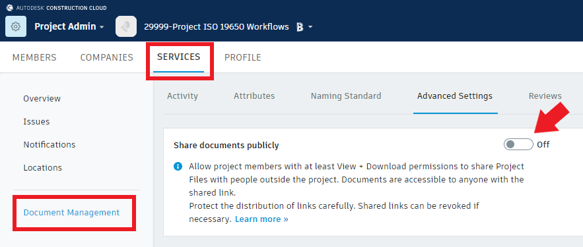Click the BIM 360 'B' icon
This screenshot has width=583, height=247.
300,27
